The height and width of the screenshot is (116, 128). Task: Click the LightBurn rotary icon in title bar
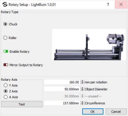pos(5,5)
